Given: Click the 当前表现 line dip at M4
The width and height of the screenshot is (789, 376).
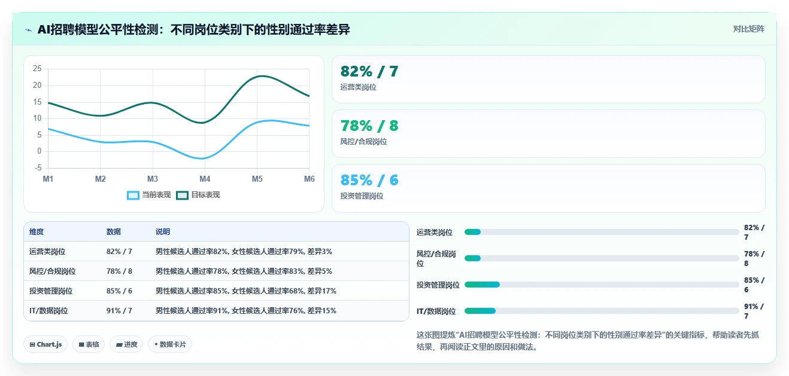Looking at the screenshot, I should [204, 158].
